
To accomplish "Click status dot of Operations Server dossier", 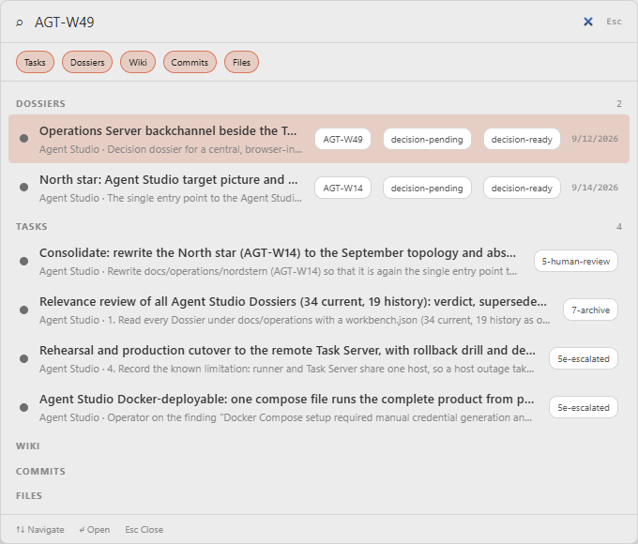I will (x=24, y=138).
